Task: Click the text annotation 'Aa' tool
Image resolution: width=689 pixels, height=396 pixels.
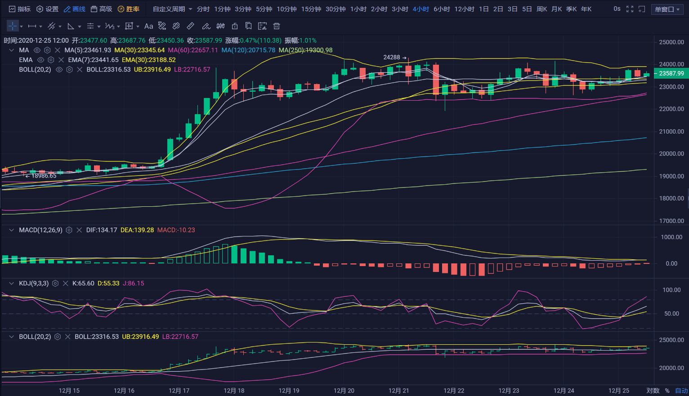Action: [148, 26]
